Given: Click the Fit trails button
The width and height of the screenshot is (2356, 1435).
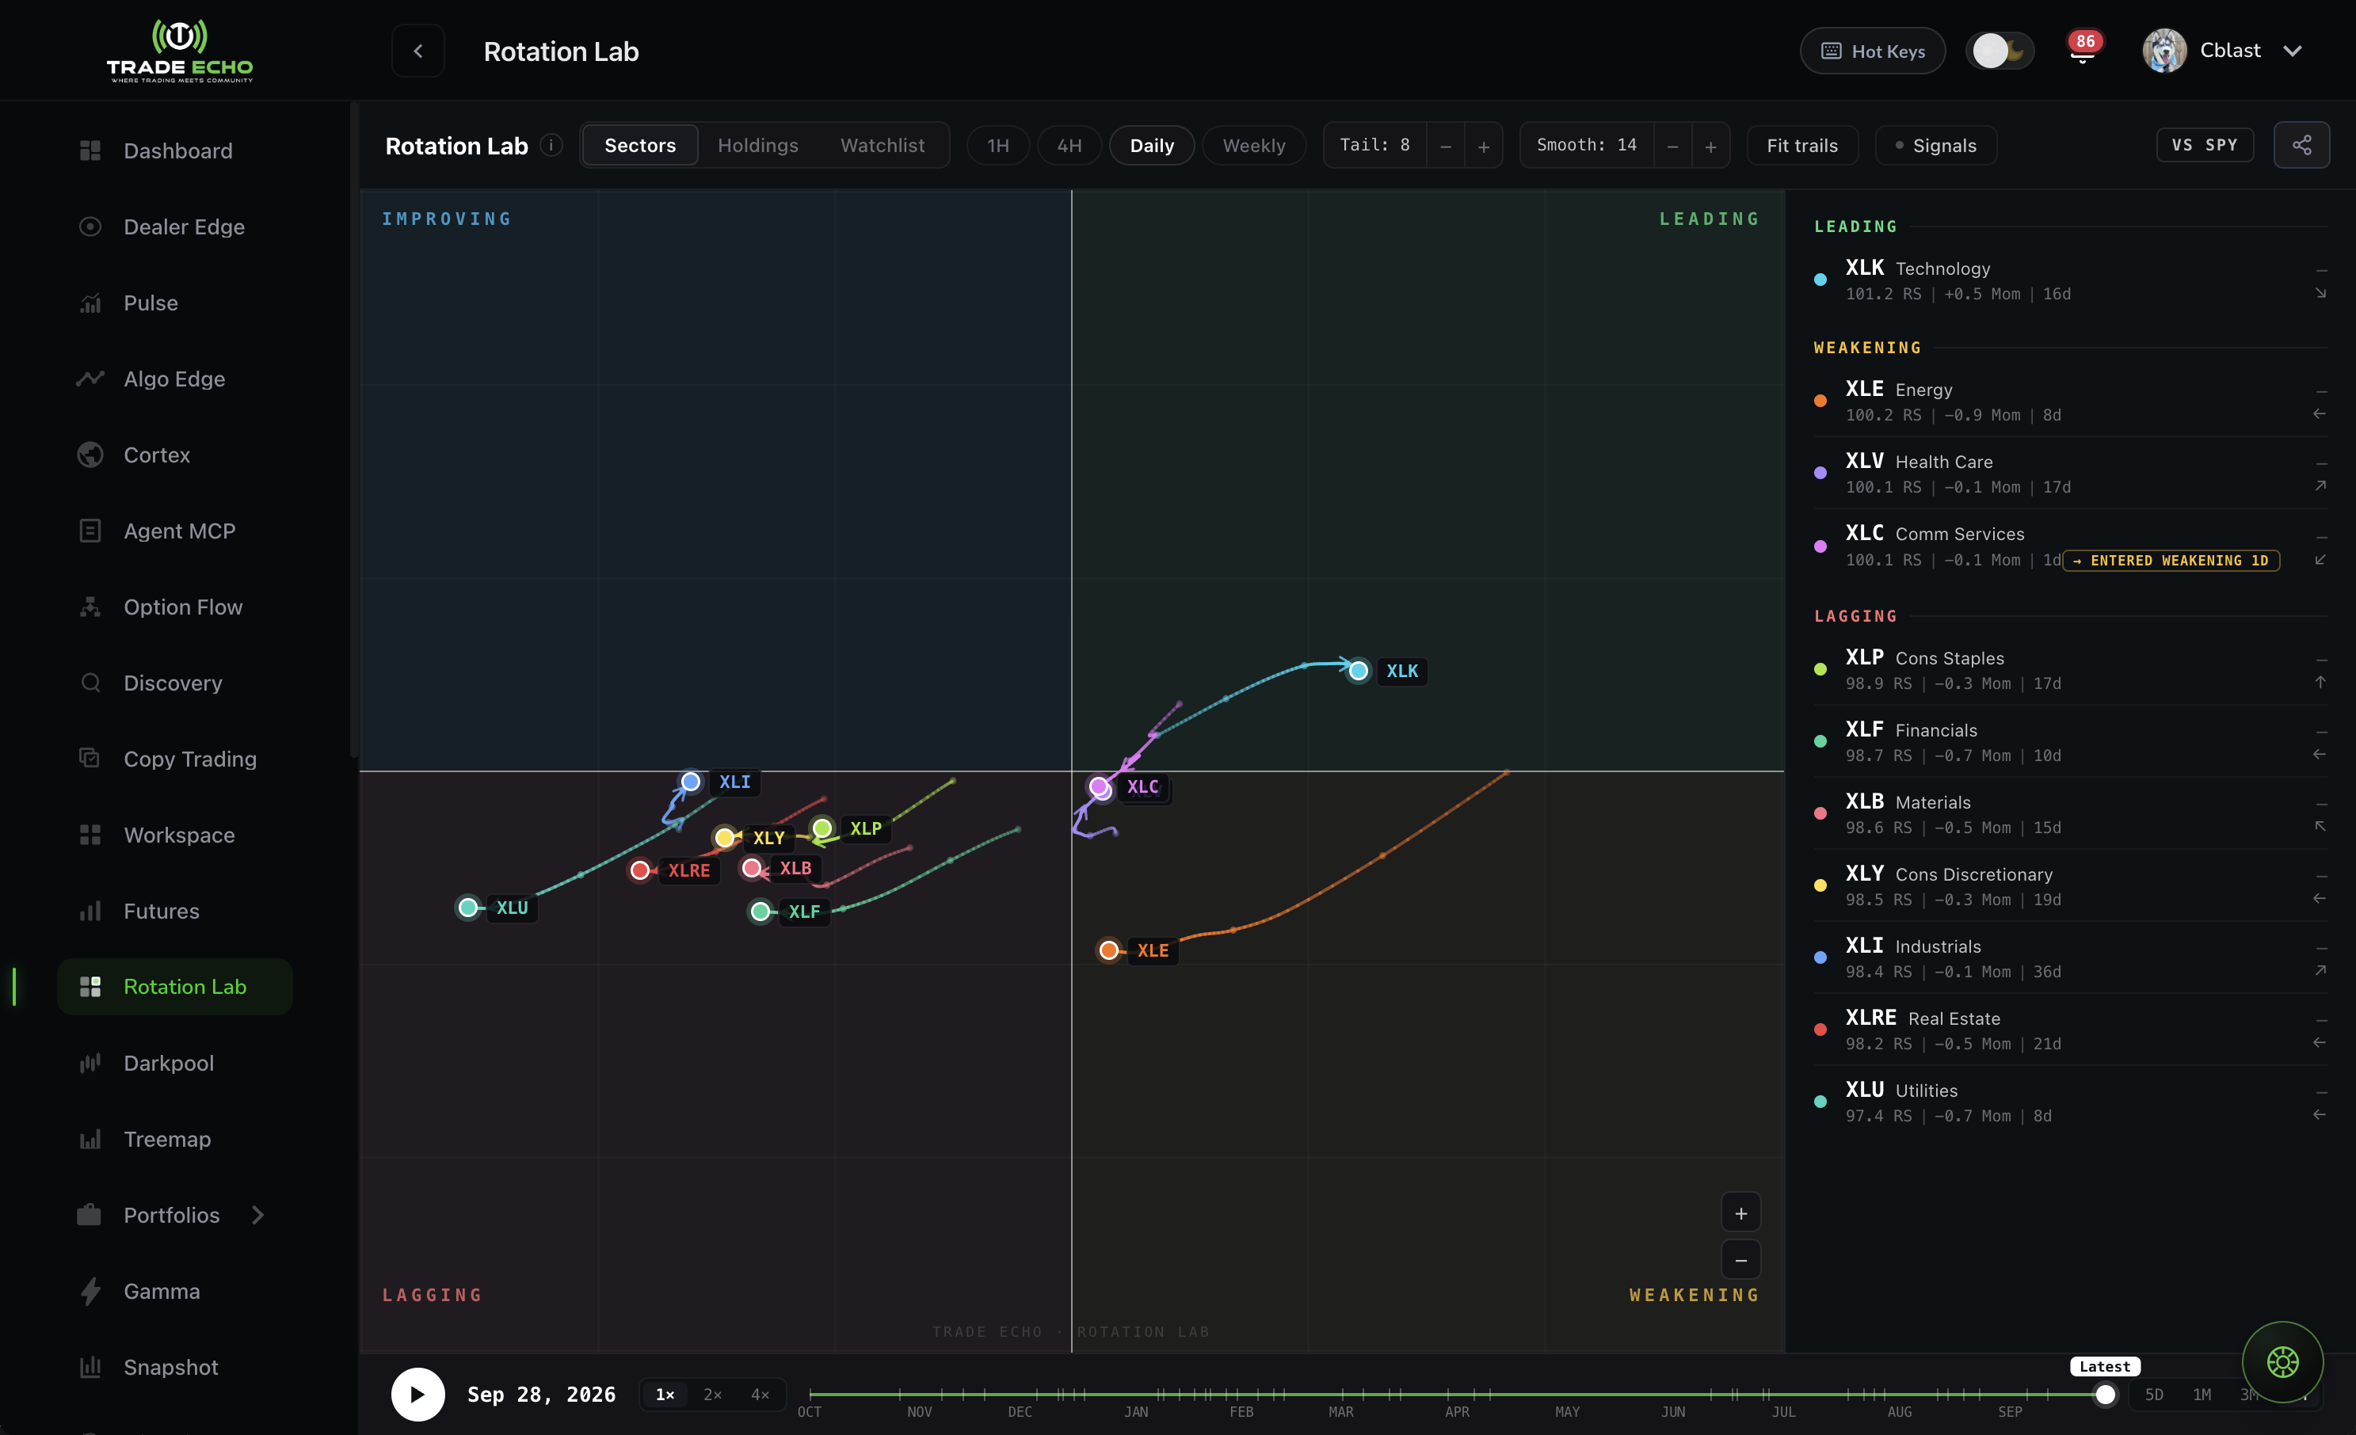Looking at the screenshot, I should click(1802, 145).
